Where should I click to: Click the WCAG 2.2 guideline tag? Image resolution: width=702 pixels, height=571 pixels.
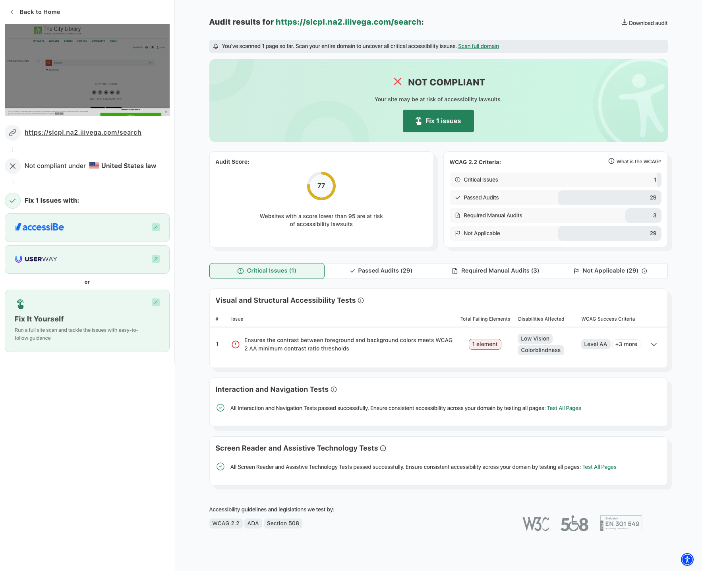click(x=226, y=523)
